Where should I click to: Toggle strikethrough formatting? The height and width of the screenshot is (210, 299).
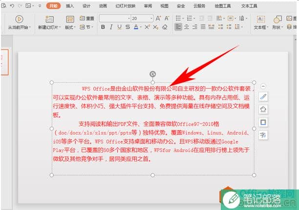(x=128, y=27)
